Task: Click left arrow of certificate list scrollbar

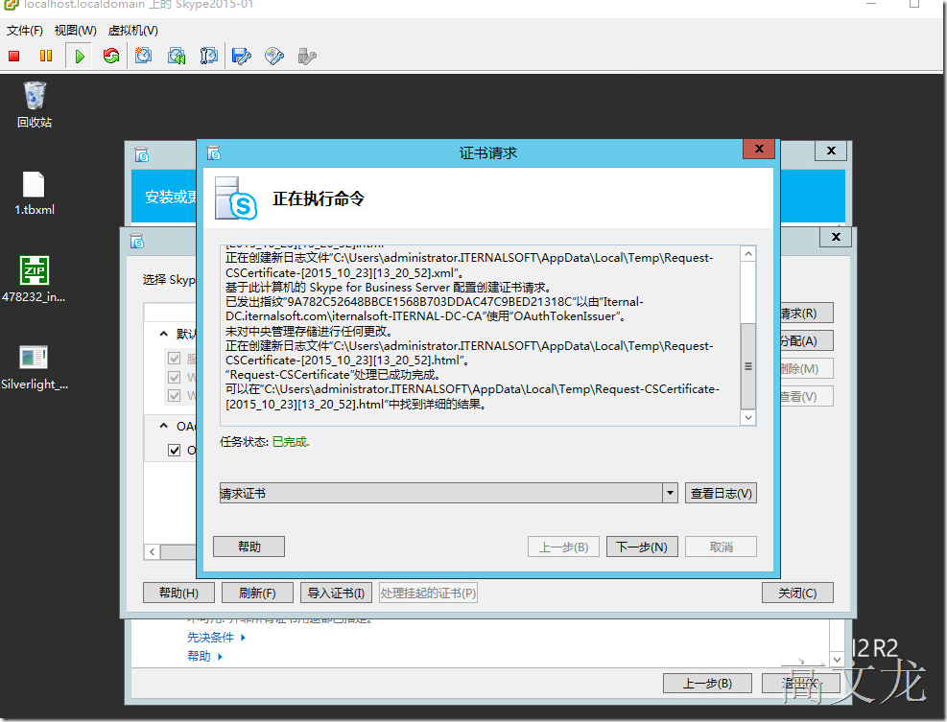Action: [153, 551]
